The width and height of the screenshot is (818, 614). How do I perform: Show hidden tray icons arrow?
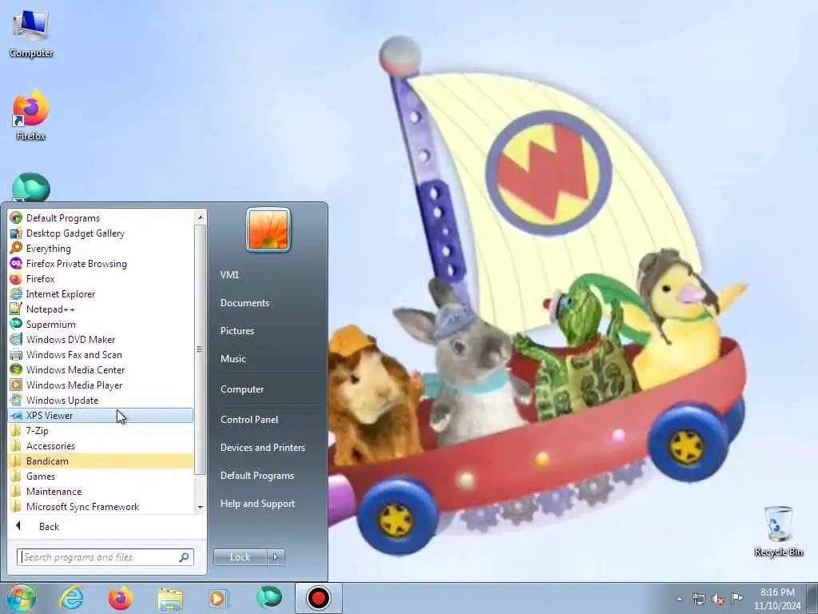click(x=679, y=599)
